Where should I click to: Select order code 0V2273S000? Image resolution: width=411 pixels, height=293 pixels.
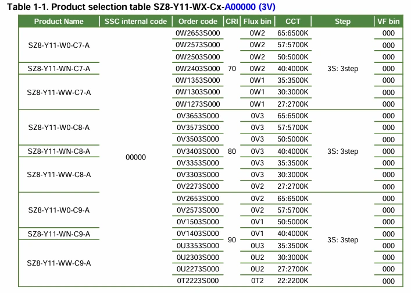[198, 186]
